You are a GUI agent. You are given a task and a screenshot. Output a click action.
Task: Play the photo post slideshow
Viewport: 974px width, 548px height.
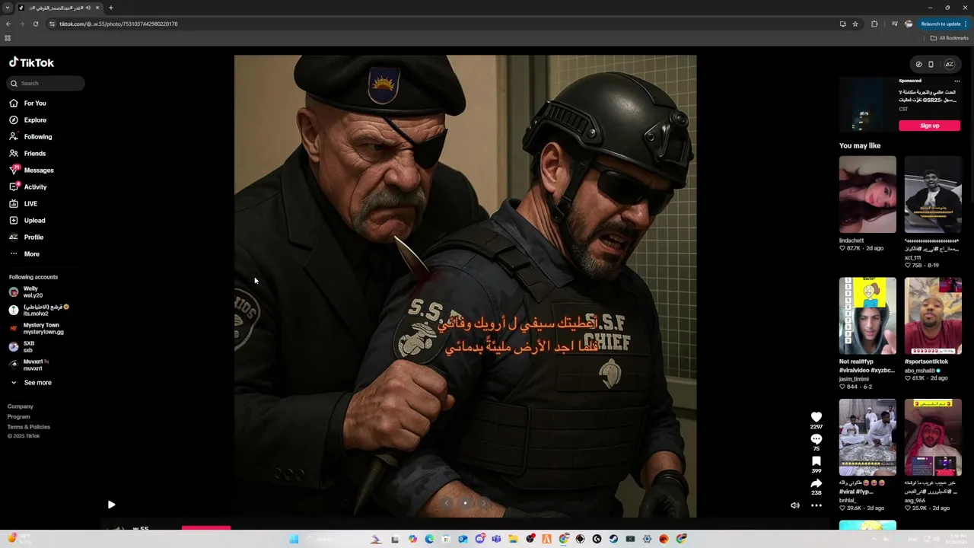[x=111, y=505]
